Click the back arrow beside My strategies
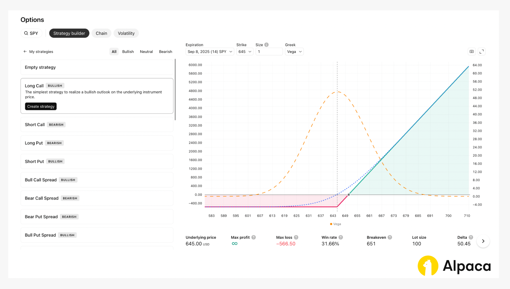This screenshot has height=289, width=510. 25,52
